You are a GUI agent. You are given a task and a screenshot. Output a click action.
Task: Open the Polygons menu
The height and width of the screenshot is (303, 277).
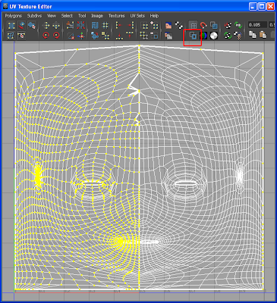coord(14,16)
